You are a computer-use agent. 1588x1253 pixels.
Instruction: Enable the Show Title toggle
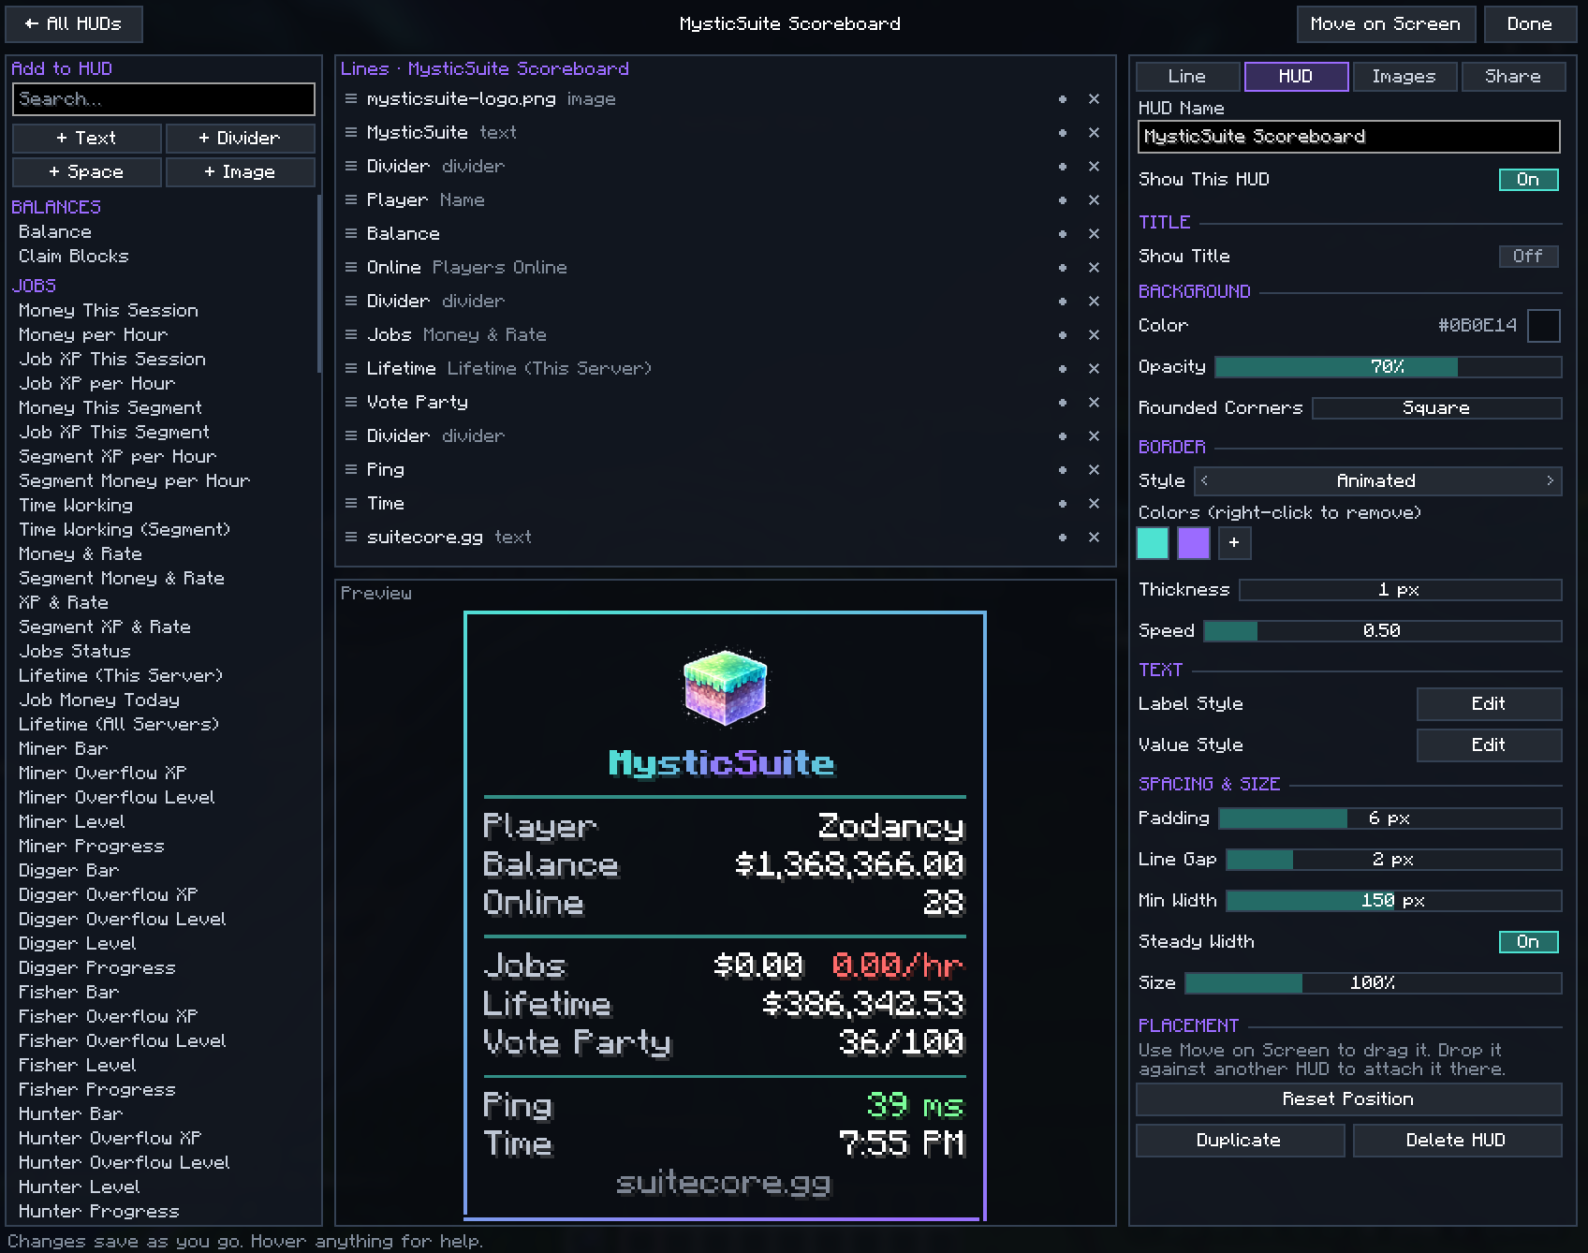click(1528, 257)
